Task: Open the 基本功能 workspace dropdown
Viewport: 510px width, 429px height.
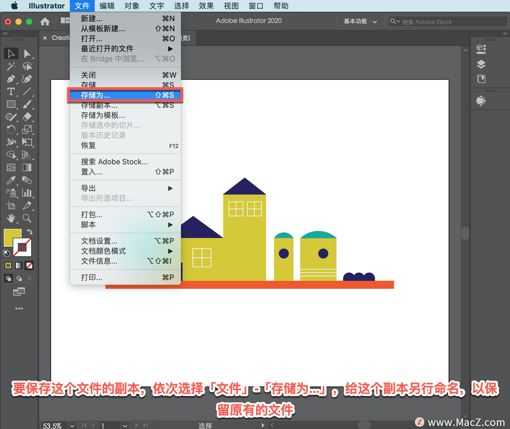Action: [360, 21]
